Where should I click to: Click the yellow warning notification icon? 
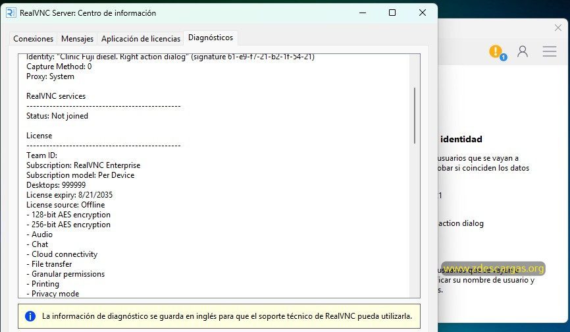497,51
